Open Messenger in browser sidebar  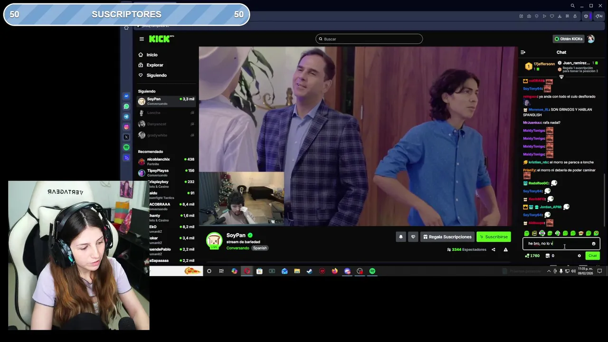126,96
